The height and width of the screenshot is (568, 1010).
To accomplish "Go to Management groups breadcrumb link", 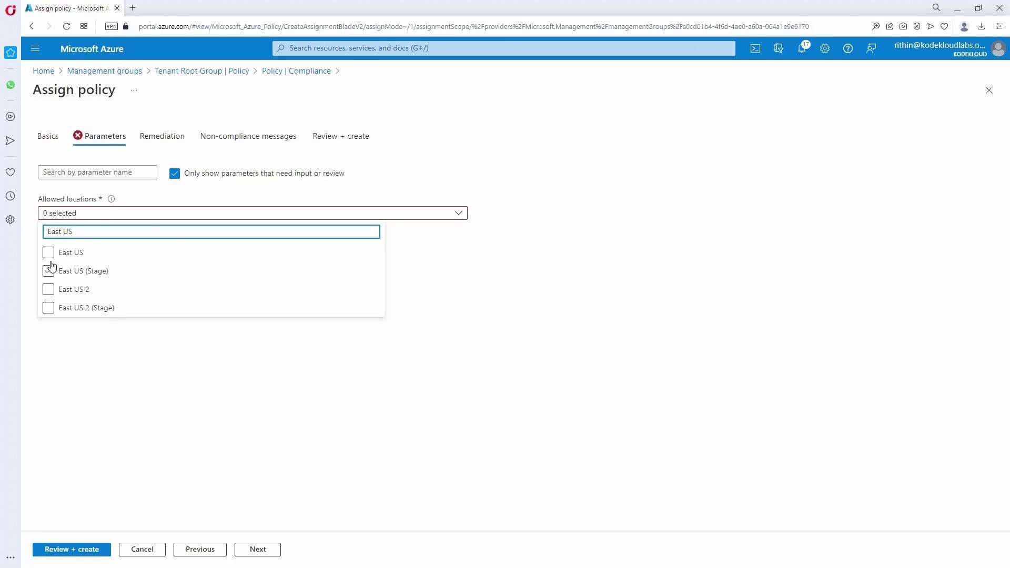I will point(104,71).
